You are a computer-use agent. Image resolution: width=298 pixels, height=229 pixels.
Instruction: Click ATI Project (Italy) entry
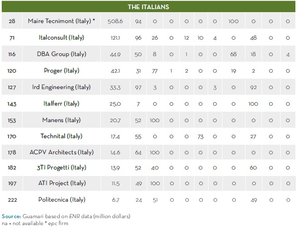[61, 183]
